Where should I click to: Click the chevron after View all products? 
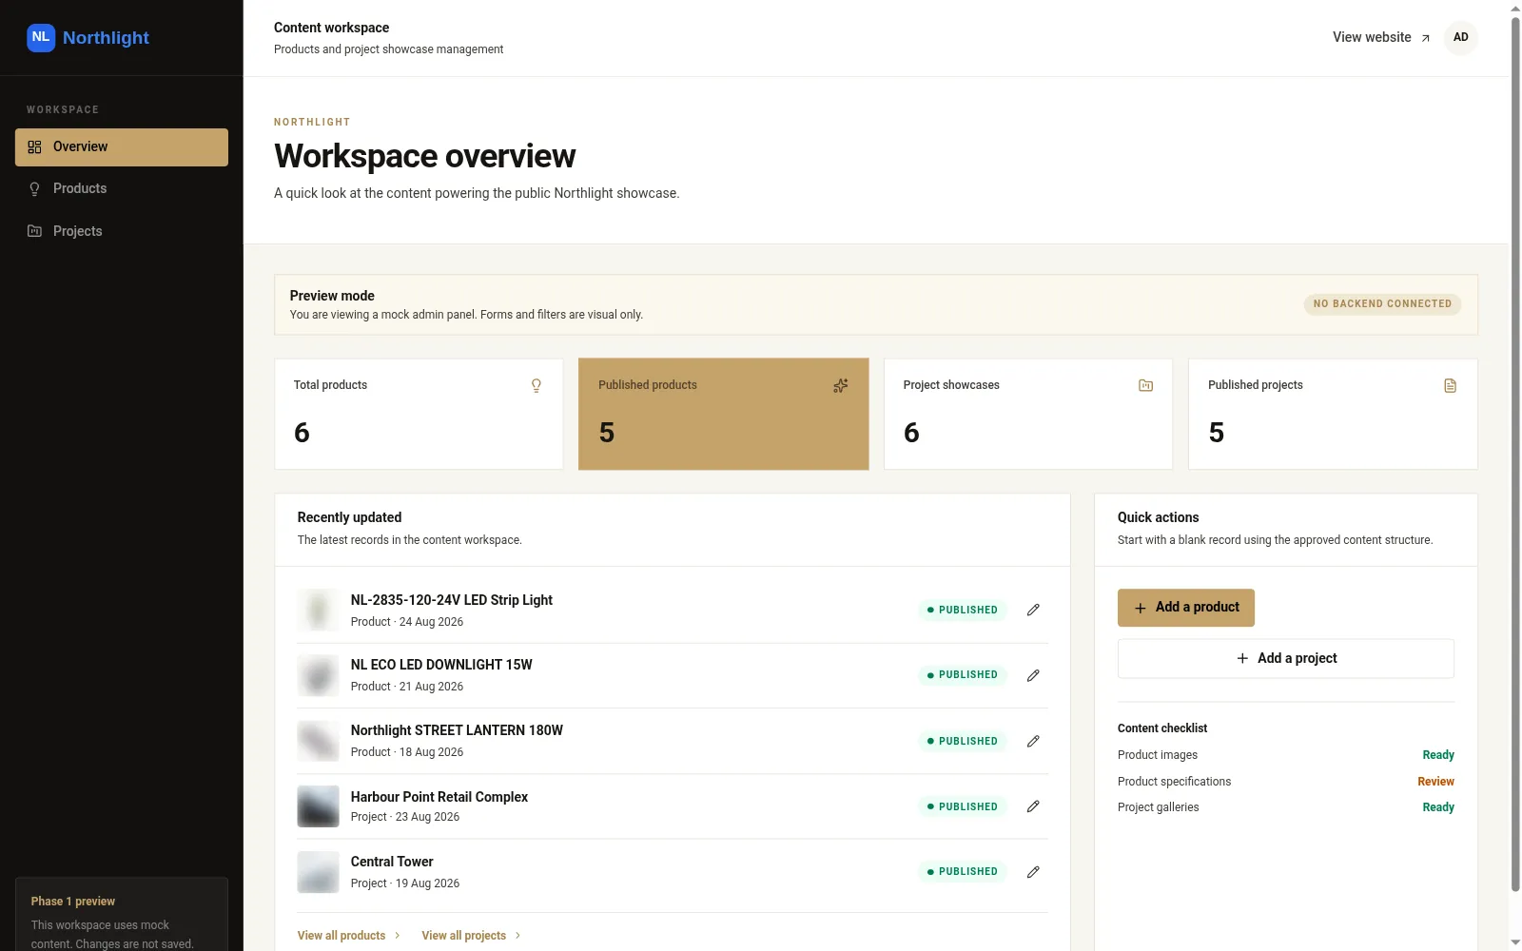pyautogui.click(x=397, y=936)
